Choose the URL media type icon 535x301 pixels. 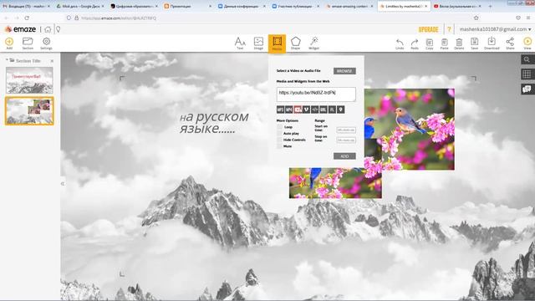click(324, 110)
